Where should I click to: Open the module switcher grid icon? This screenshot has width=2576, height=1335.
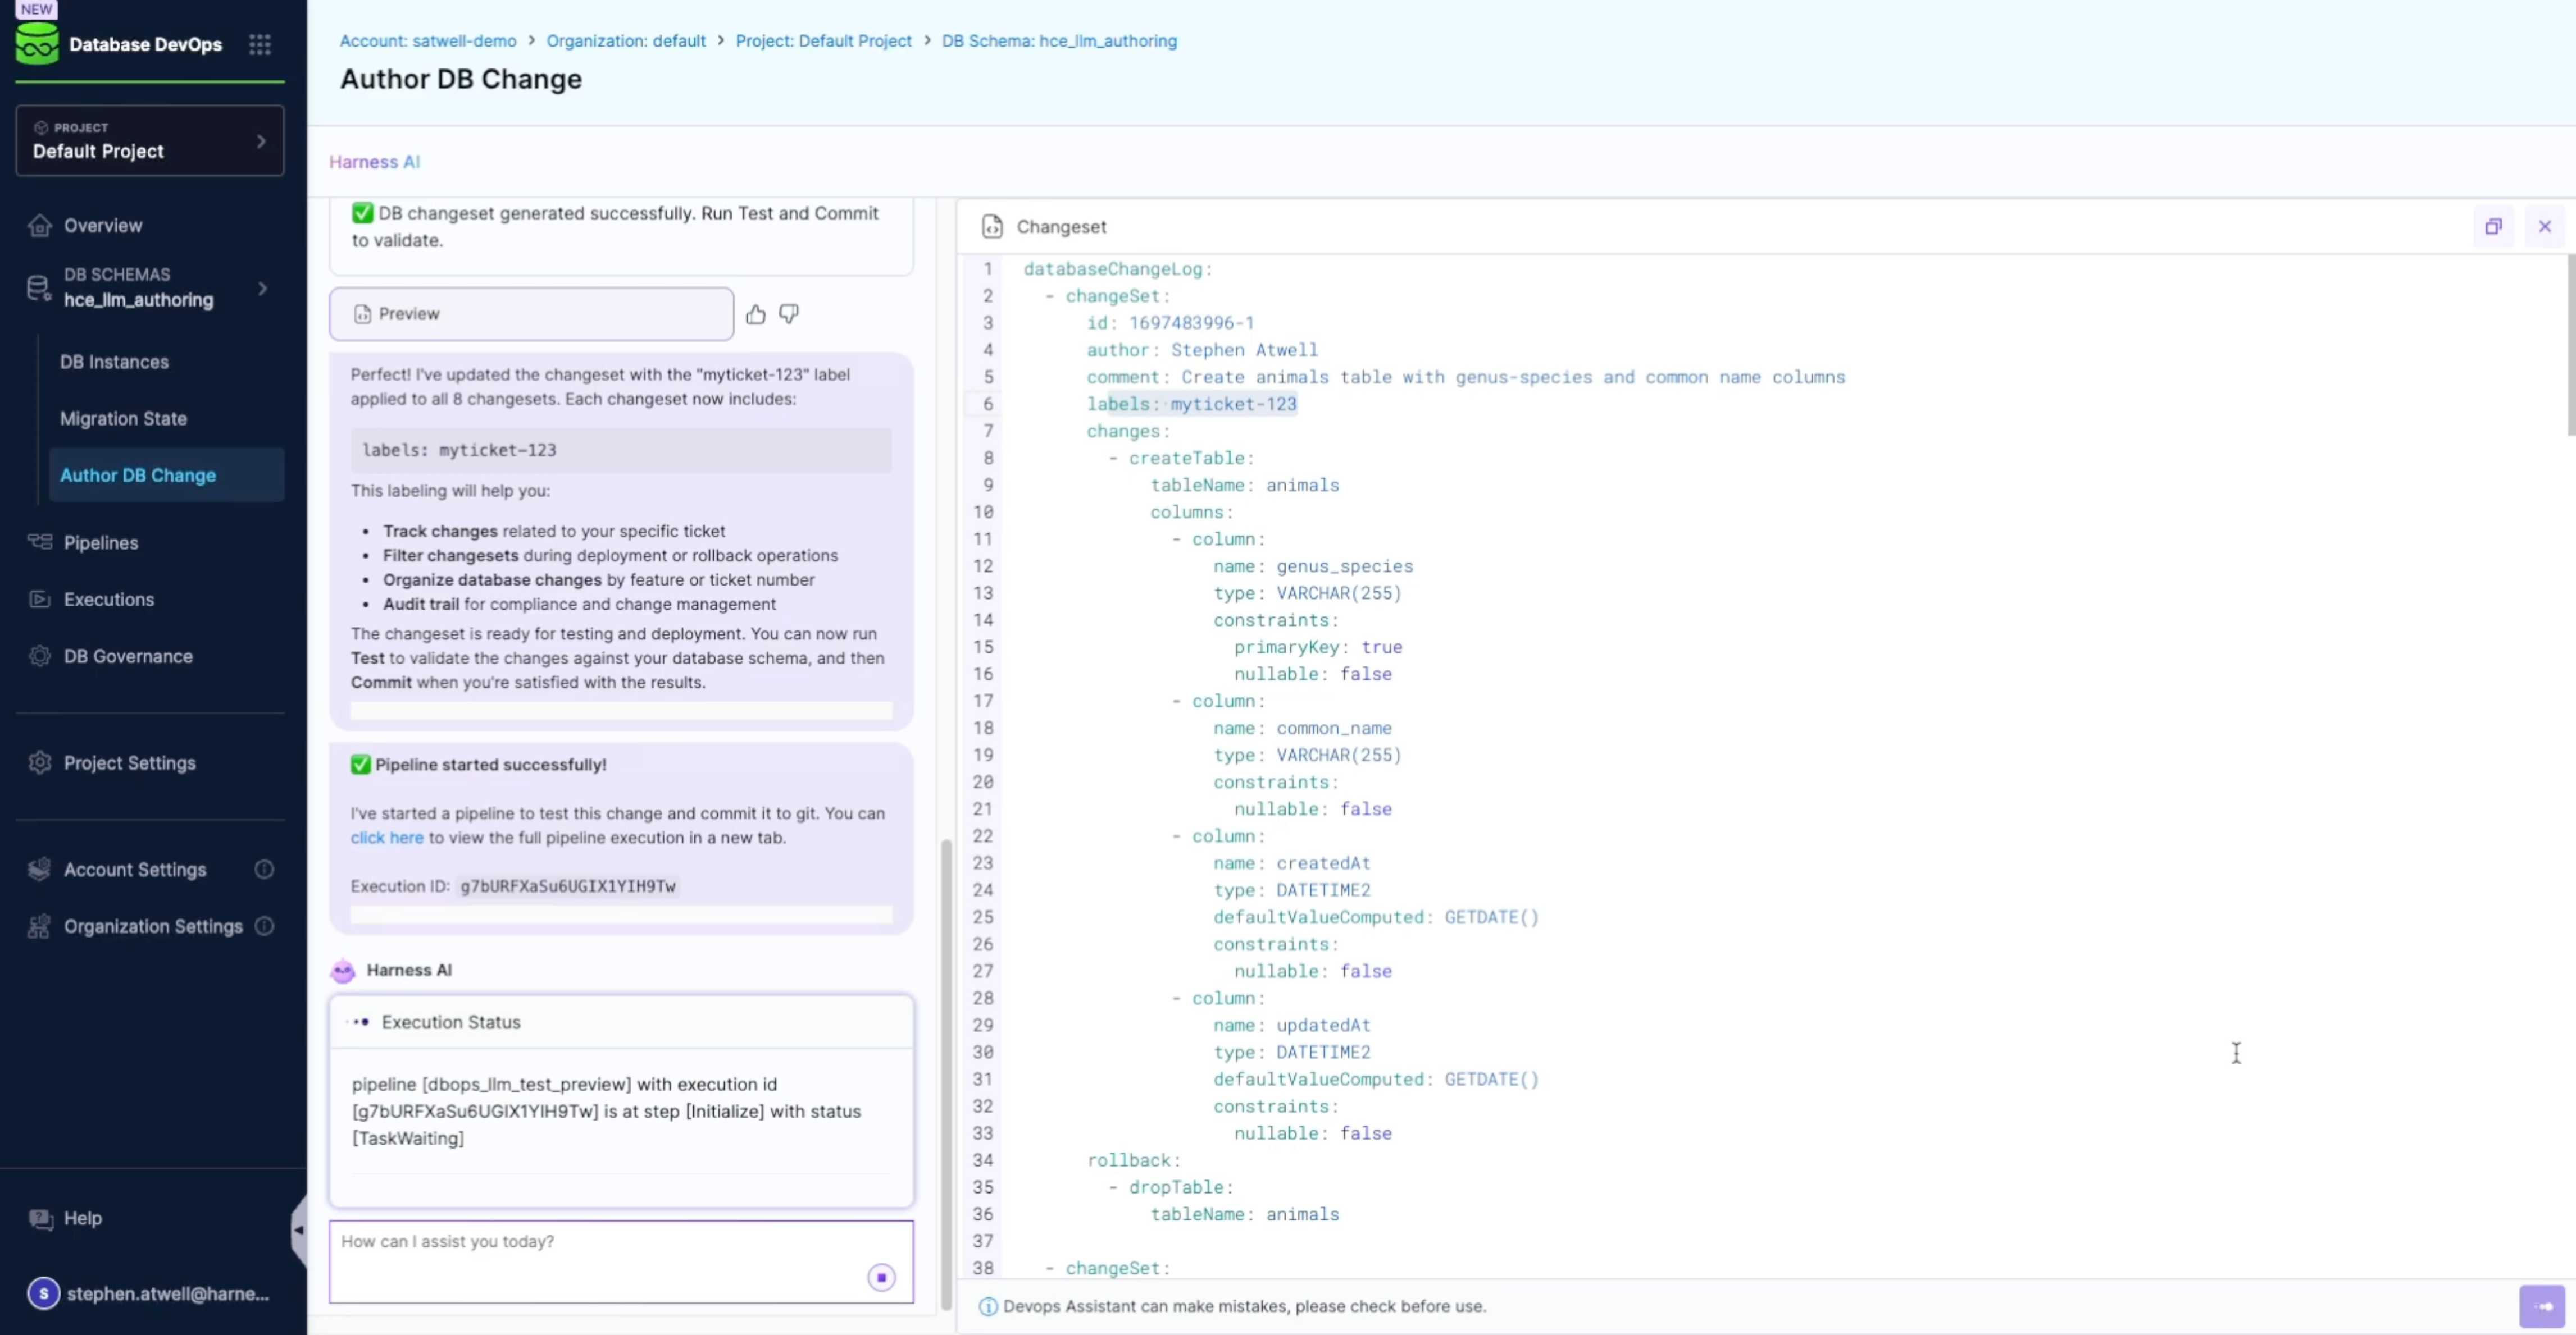[x=260, y=44]
